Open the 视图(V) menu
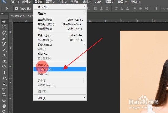Viewport: 168px width, 113px height. [110, 2]
